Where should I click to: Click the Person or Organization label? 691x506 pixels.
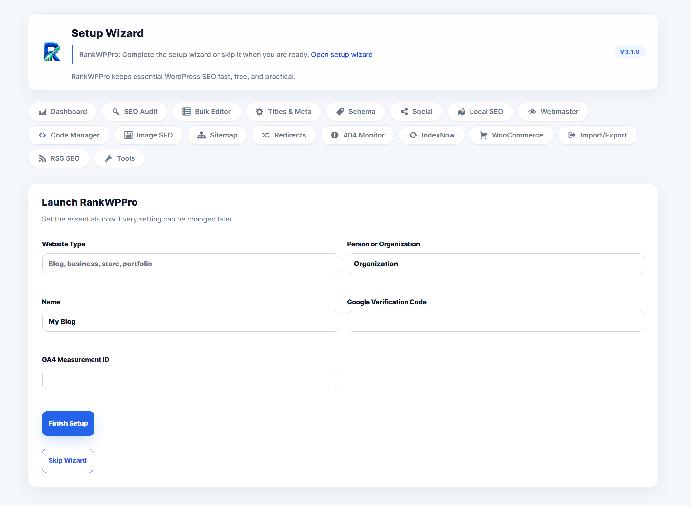click(x=384, y=244)
